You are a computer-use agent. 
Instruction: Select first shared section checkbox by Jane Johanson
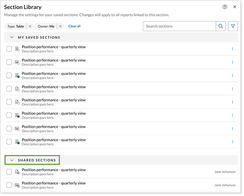9,172
